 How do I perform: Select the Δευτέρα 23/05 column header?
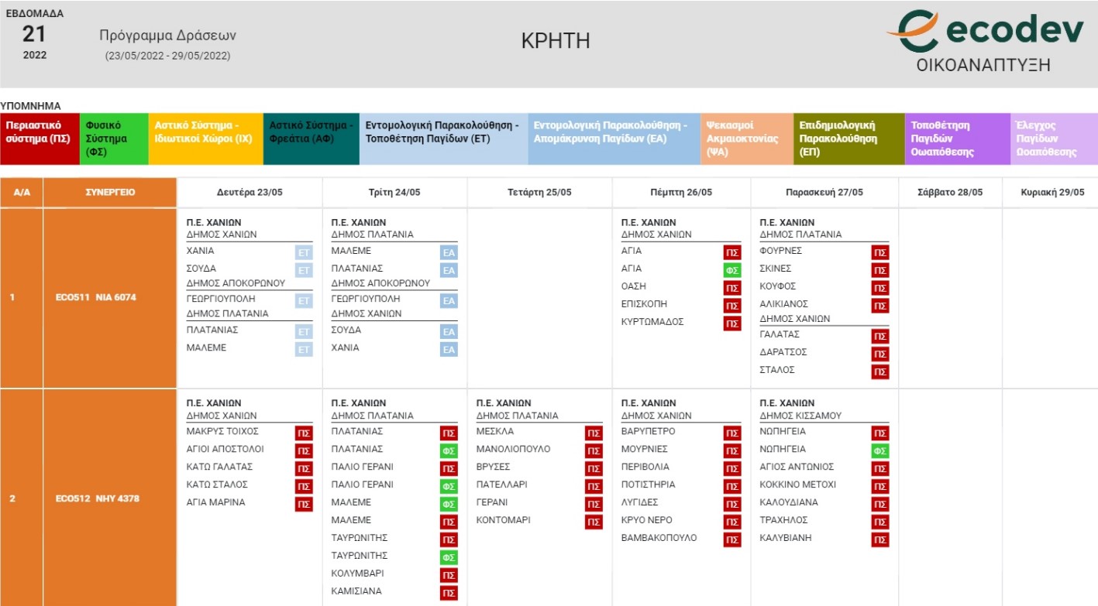point(250,192)
